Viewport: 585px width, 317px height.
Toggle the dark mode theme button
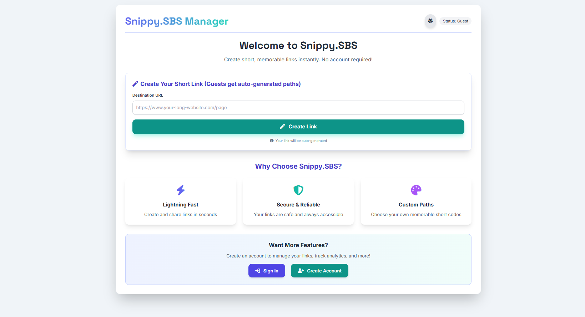click(430, 21)
